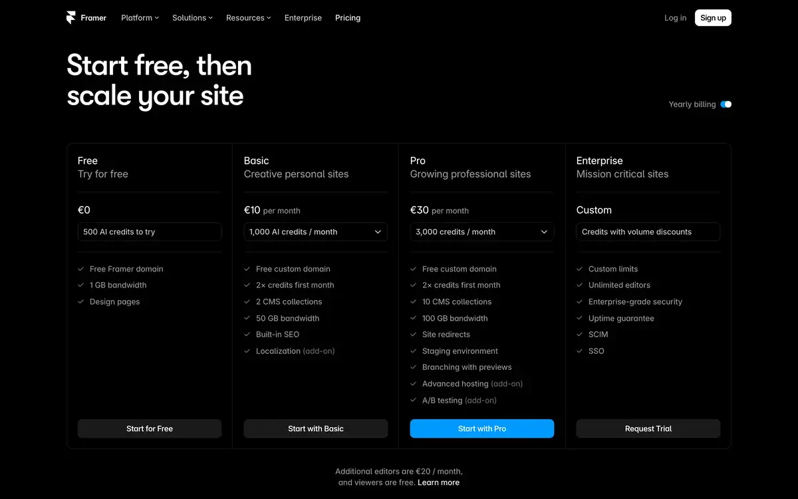Go to the Enterprise nav item
This screenshot has height=499, width=798.
[303, 18]
